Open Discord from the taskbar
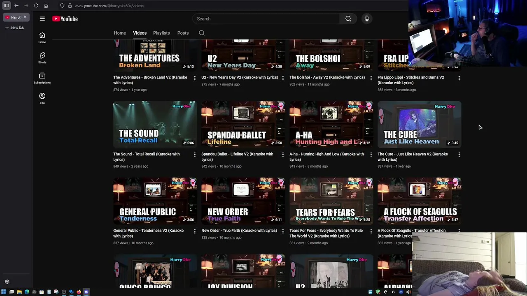Screen dimensions: 527x296 click(86, 292)
